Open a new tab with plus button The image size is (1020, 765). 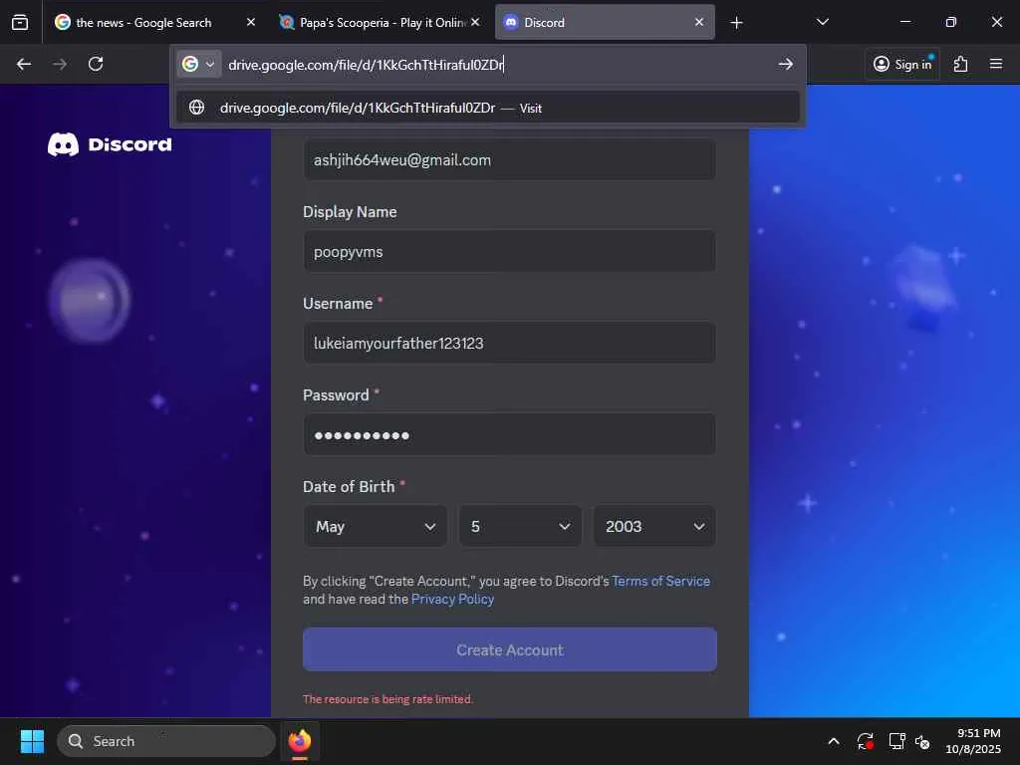[736, 23]
